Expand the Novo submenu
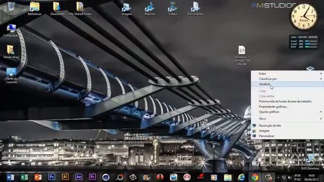This screenshot has height=182, width=324. point(288,119)
